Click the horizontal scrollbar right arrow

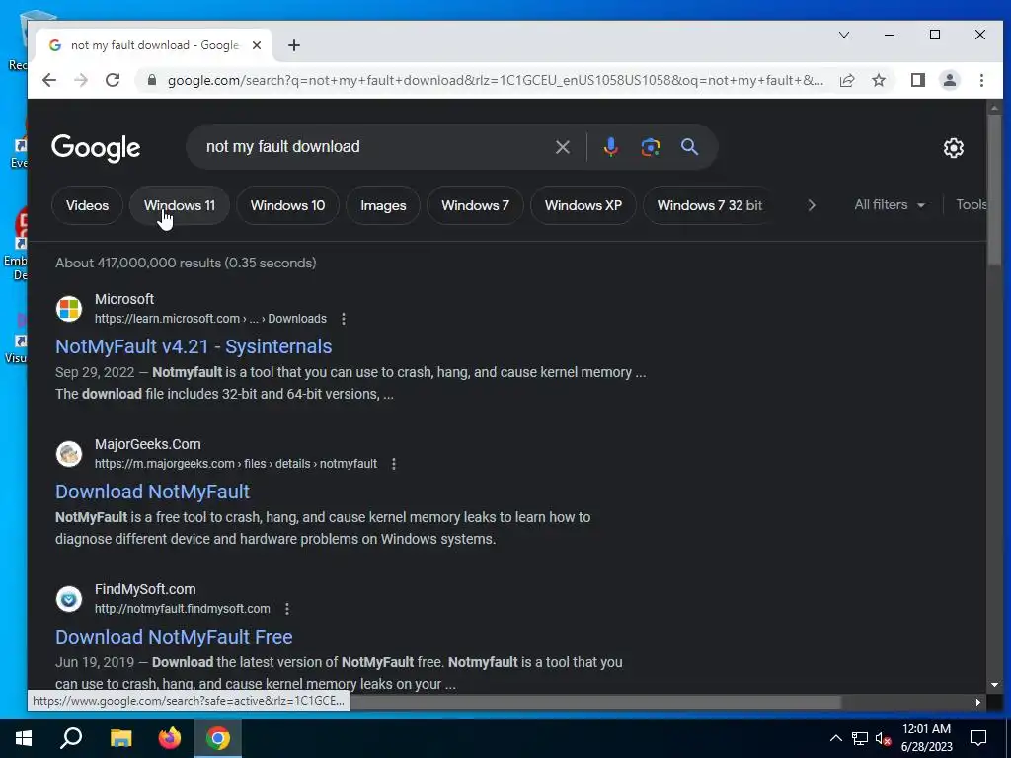[978, 702]
